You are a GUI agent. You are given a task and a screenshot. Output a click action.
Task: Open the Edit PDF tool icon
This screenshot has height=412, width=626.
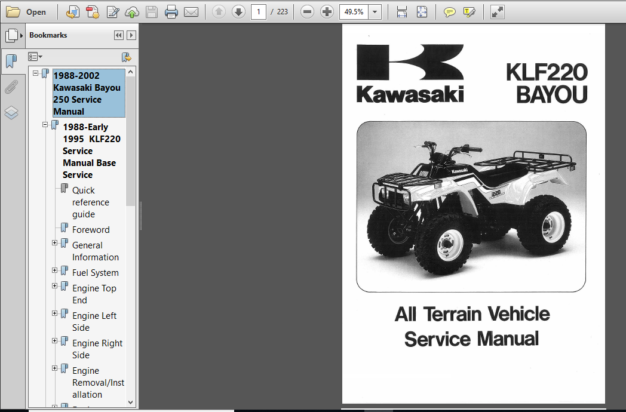pos(112,12)
